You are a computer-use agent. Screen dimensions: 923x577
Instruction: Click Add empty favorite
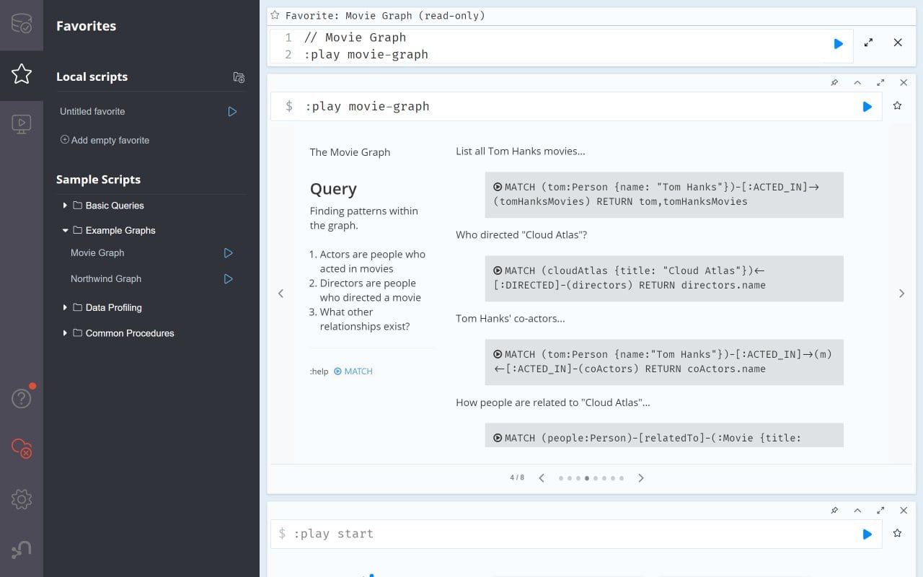[x=105, y=140]
